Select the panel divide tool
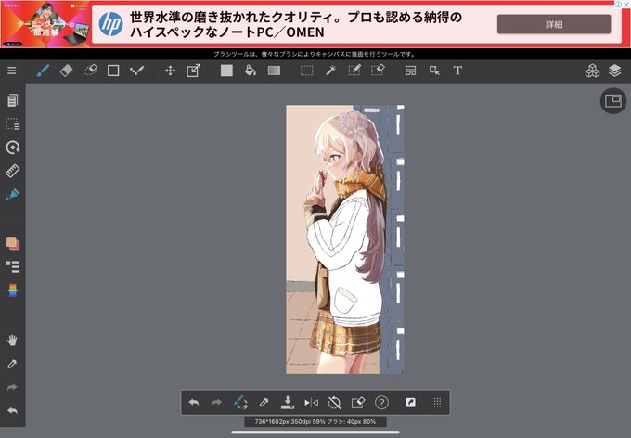Image resolution: width=631 pixels, height=438 pixels. (410, 71)
